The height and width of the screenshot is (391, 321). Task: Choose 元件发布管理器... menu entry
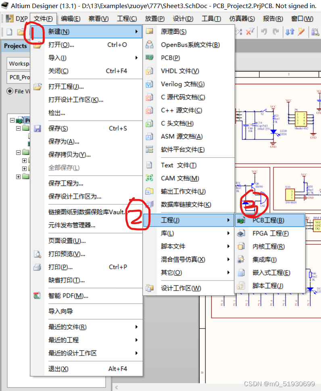point(86,225)
